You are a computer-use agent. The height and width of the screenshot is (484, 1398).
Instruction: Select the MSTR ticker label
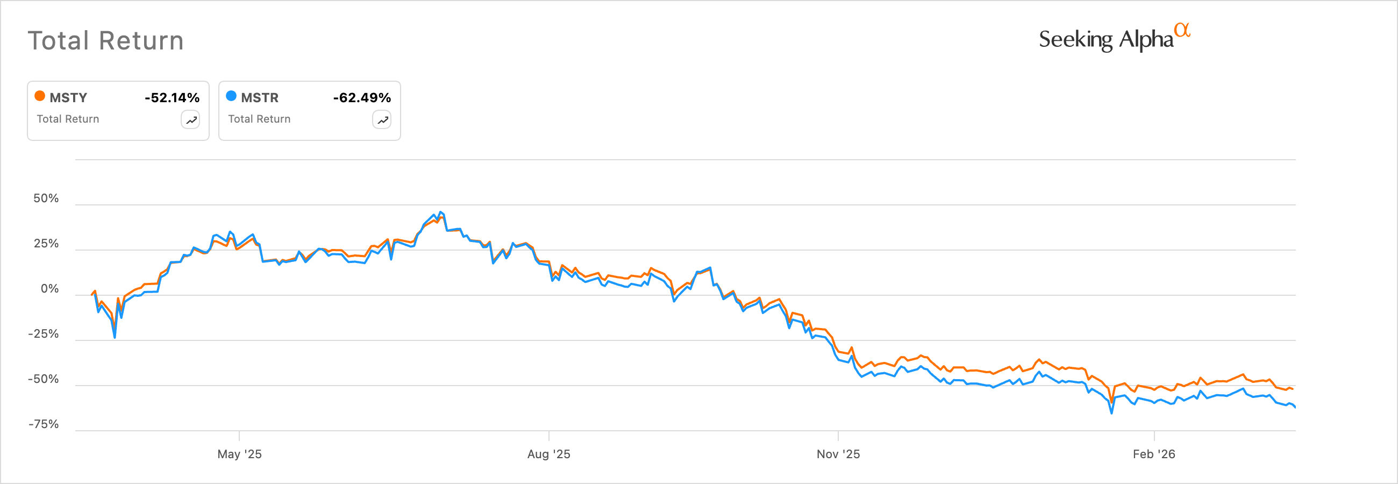pyautogui.click(x=260, y=98)
